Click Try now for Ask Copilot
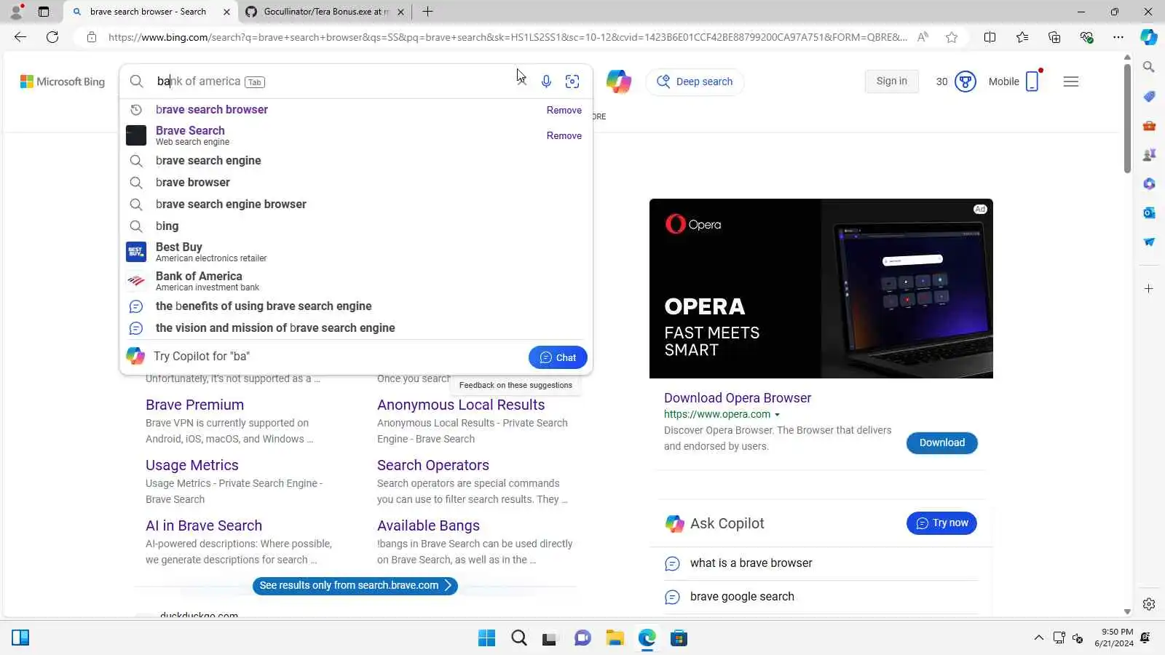The width and height of the screenshot is (1165, 655). click(941, 523)
